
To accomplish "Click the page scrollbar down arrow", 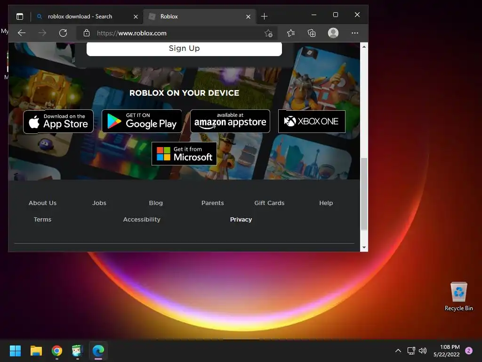I will 364,247.
